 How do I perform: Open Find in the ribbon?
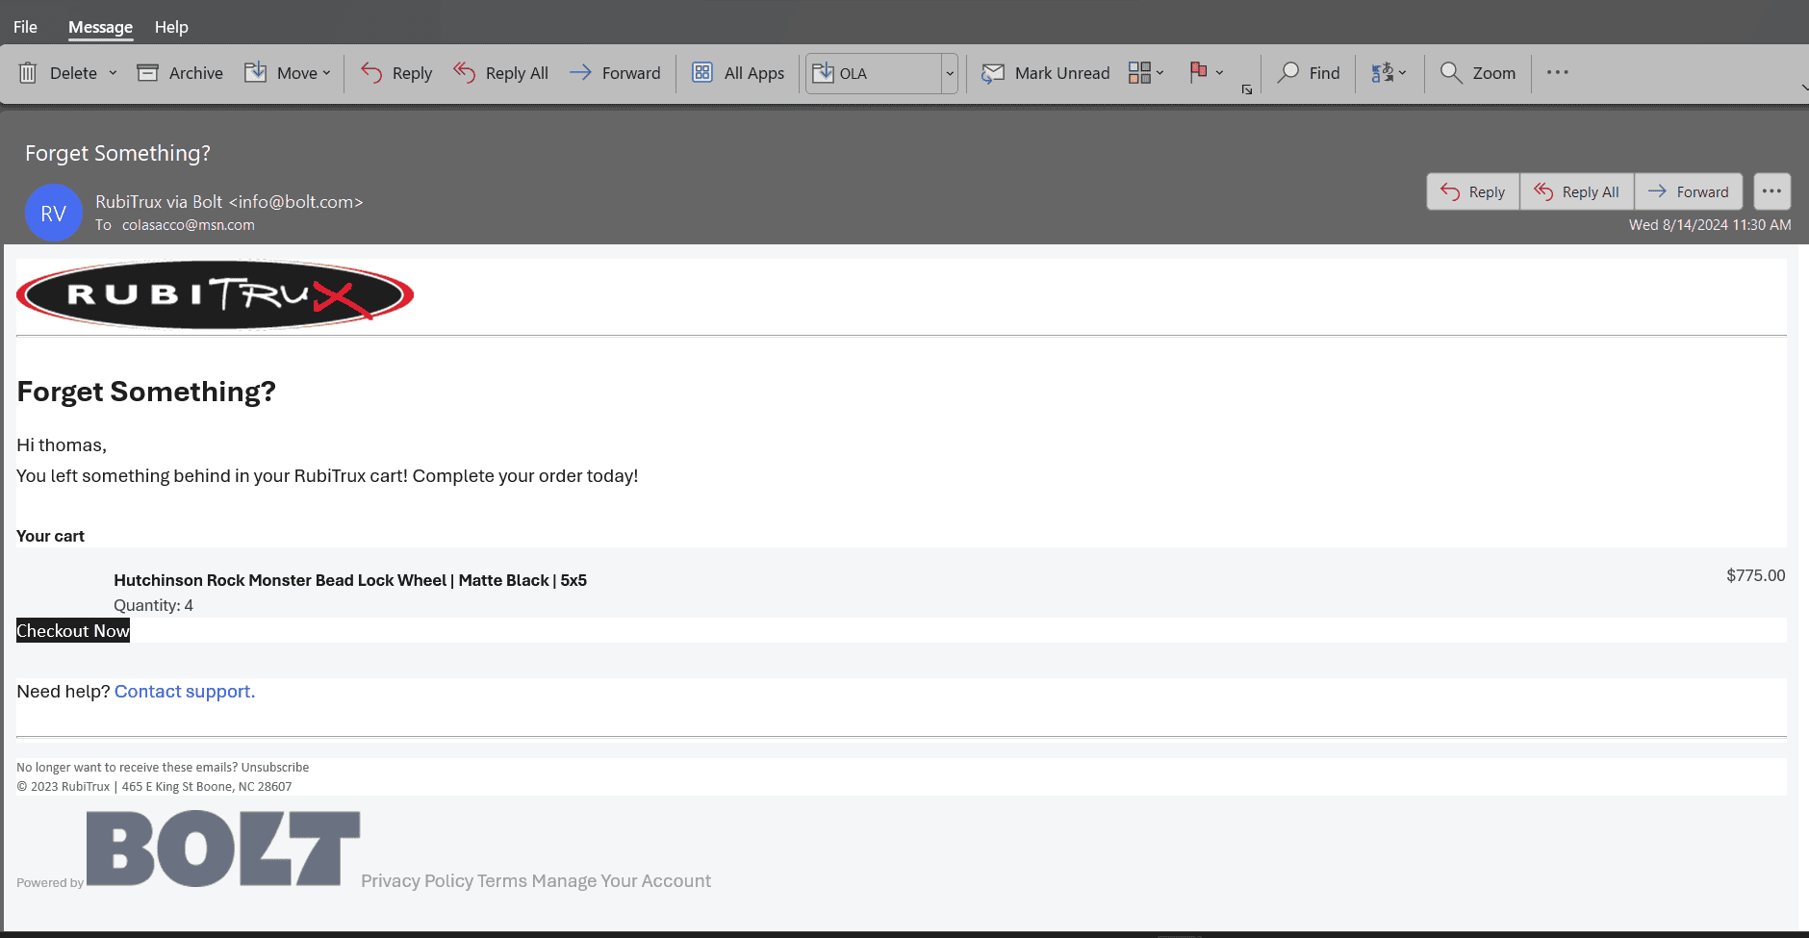pos(1309,73)
